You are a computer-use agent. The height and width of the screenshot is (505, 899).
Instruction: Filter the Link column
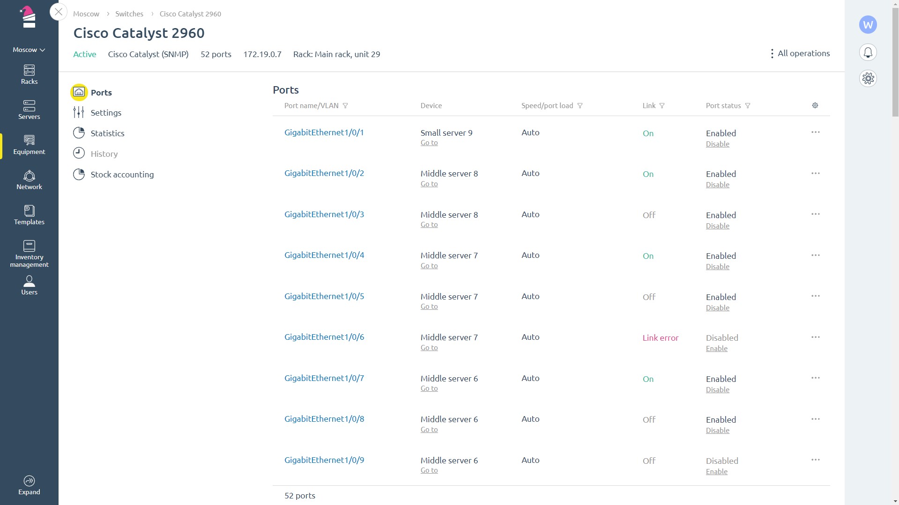662,106
